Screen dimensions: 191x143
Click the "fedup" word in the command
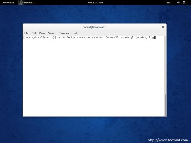click(x=71, y=37)
